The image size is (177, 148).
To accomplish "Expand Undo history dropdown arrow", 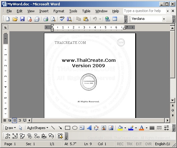I will [x=100, y=19].
